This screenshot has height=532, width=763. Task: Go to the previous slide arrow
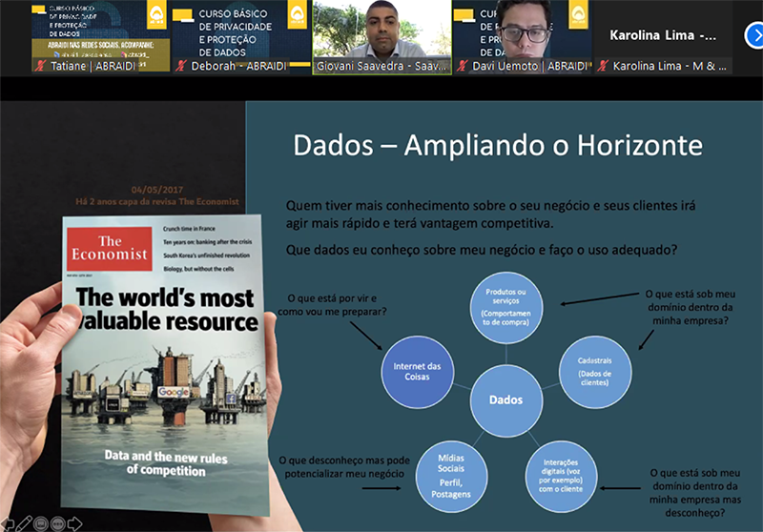pyautogui.click(x=7, y=524)
